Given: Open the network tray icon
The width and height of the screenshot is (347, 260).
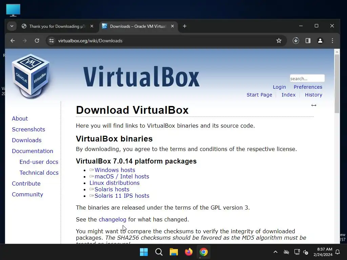Looking at the screenshot, I should point(297,252).
